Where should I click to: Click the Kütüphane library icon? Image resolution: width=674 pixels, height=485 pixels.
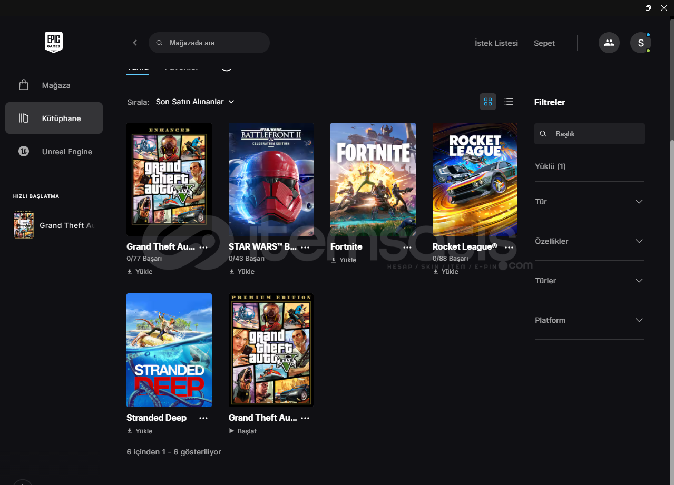(x=24, y=118)
